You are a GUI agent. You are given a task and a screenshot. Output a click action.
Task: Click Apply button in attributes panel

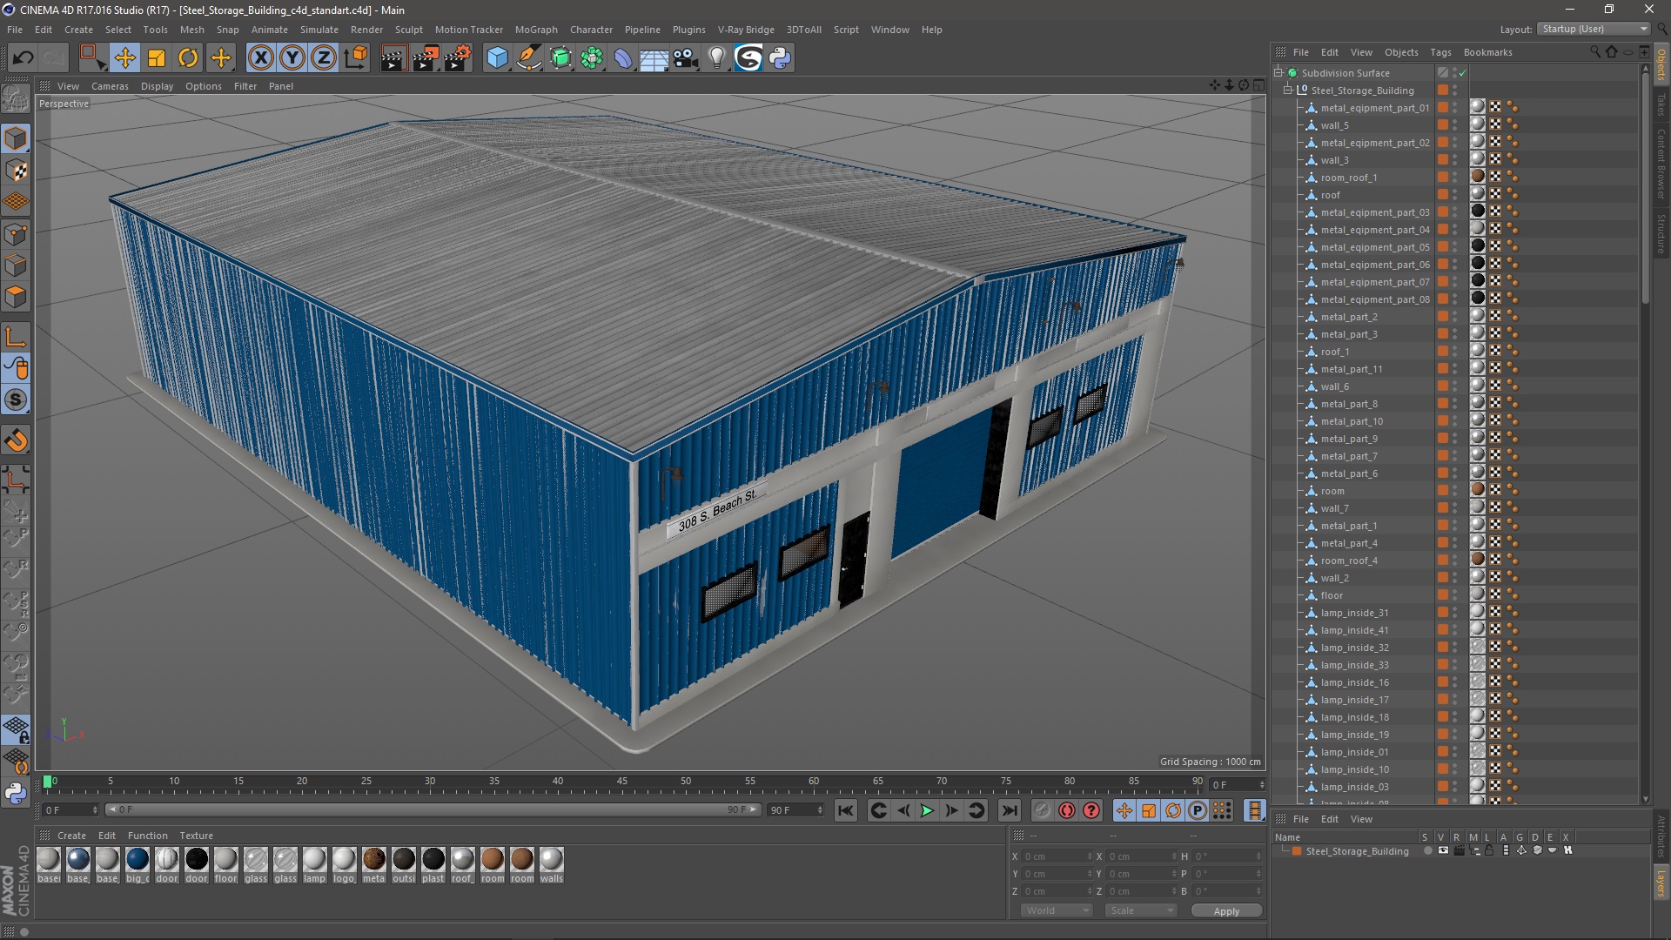(x=1225, y=910)
